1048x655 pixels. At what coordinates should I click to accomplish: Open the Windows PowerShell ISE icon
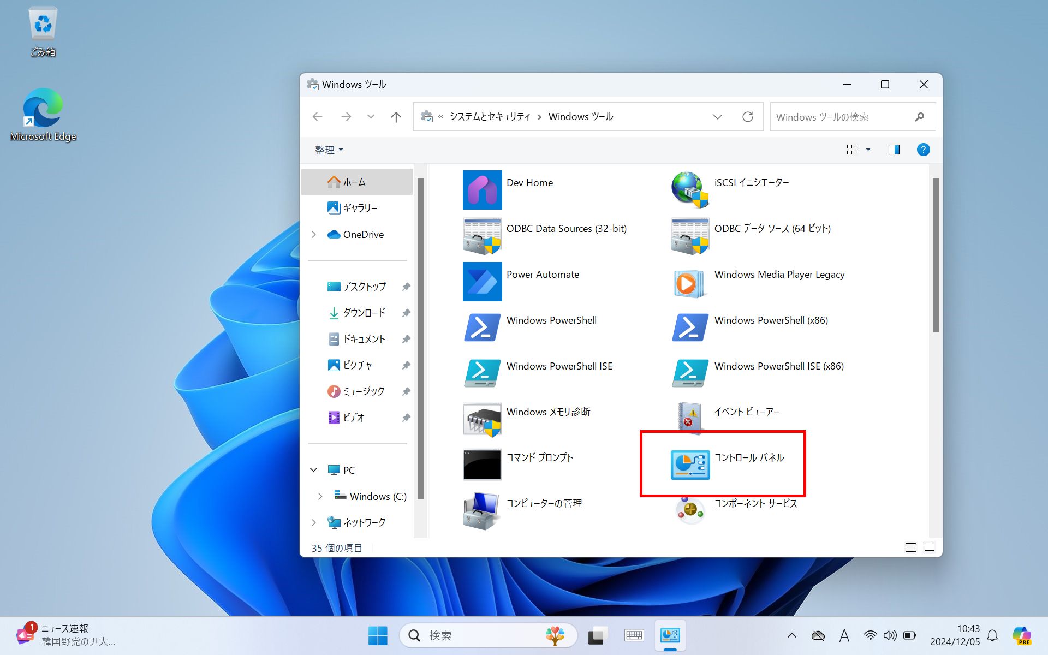(x=482, y=373)
